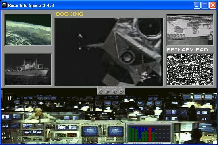Click the static-noise screen under PRIMARY PAD

(190, 69)
